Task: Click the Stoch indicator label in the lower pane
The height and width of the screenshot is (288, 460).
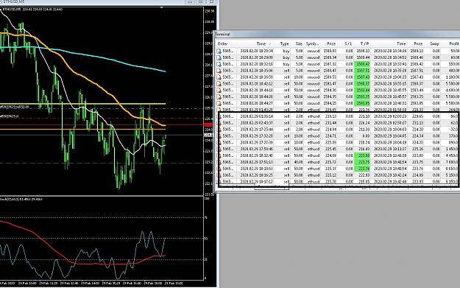Action: 21,200
